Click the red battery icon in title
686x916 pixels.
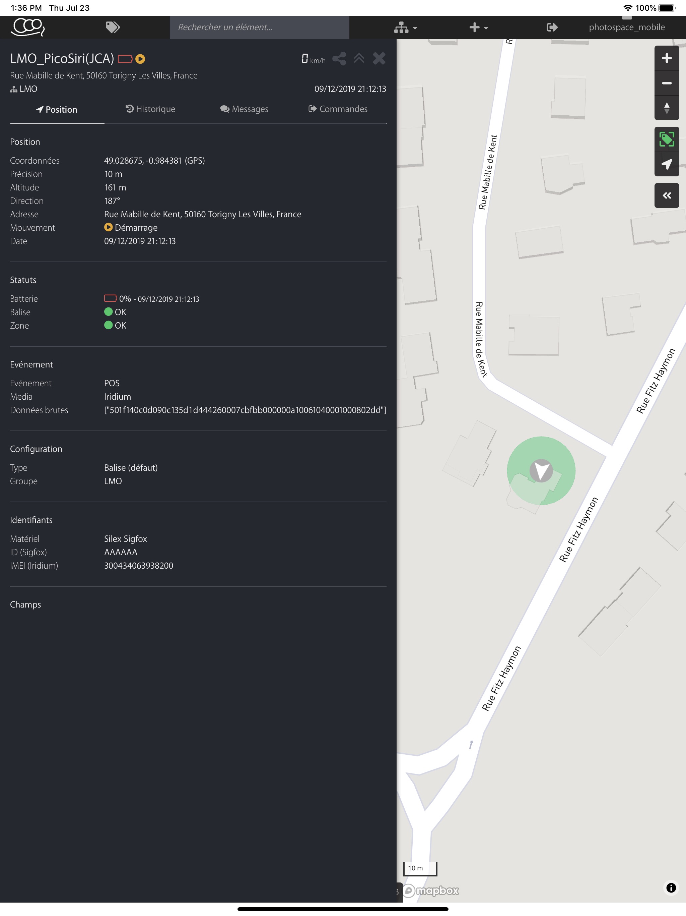coord(125,59)
